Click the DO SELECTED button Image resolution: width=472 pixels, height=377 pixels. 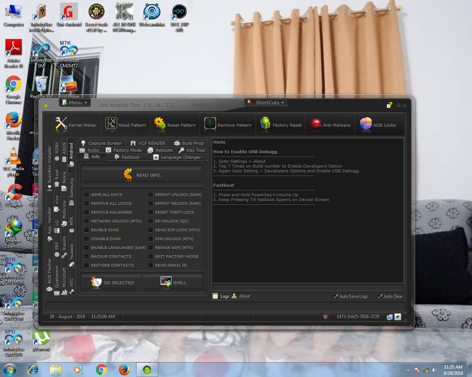click(x=112, y=283)
